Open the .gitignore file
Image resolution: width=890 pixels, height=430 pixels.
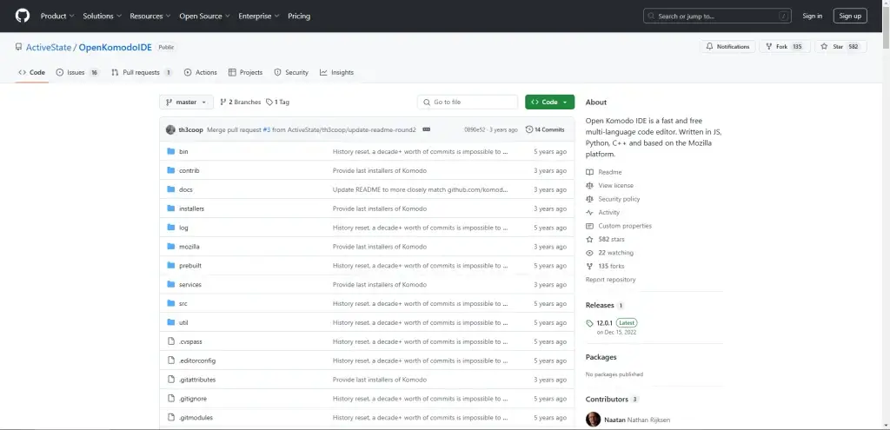click(192, 399)
